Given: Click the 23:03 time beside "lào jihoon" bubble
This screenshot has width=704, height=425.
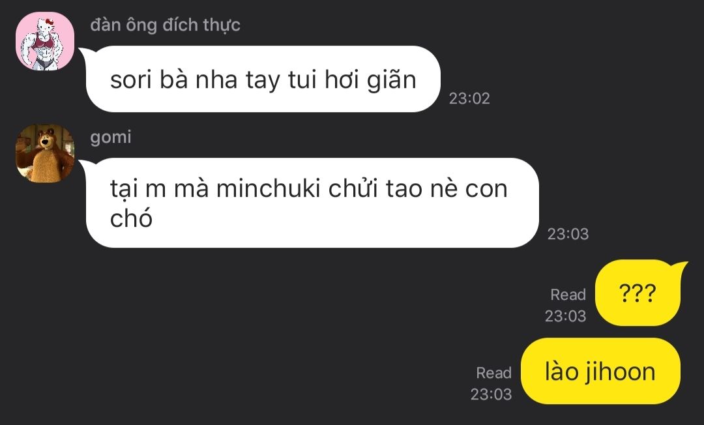Looking at the screenshot, I should (x=491, y=394).
